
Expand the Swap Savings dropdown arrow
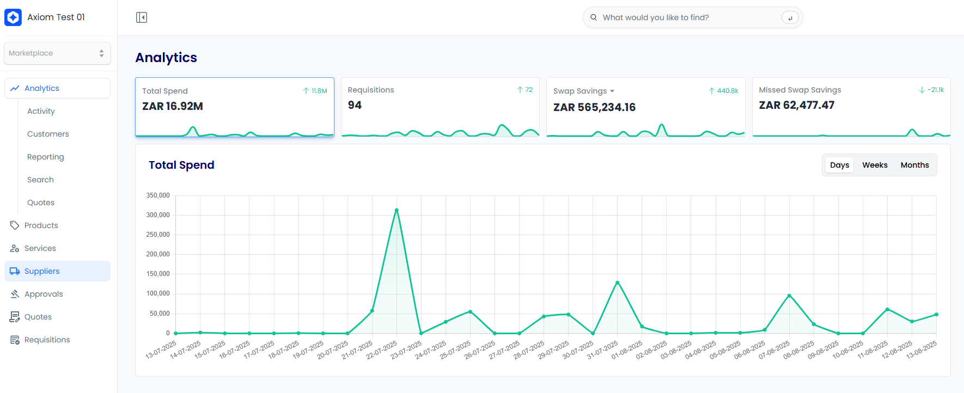[x=612, y=91]
